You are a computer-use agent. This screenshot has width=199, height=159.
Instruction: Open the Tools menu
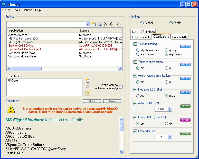[x=16, y=10]
